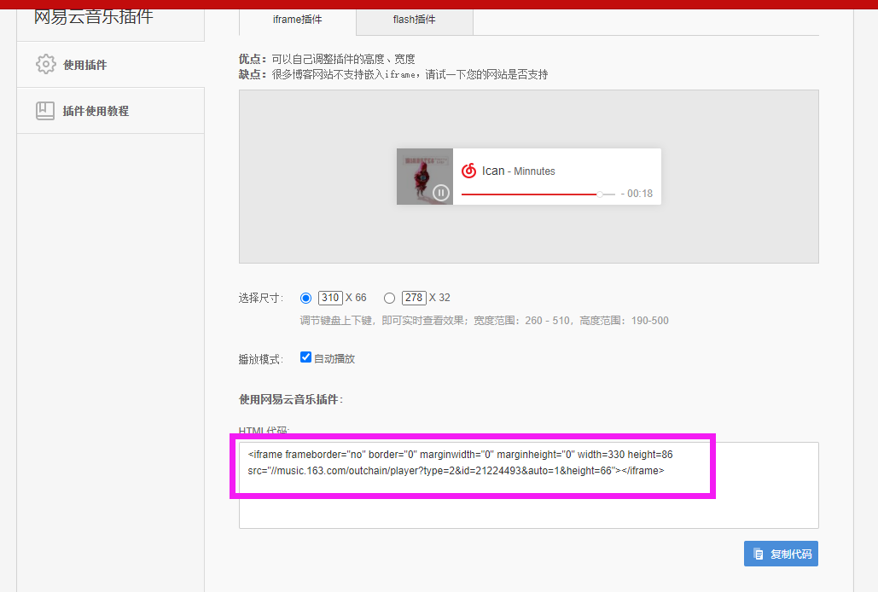Click the 网易云音乐插件 page heading
The height and width of the screenshot is (592, 878).
pyautogui.click(x=94, y=16)
